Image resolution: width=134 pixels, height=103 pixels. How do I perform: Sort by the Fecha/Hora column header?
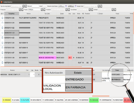coord(12,14)
